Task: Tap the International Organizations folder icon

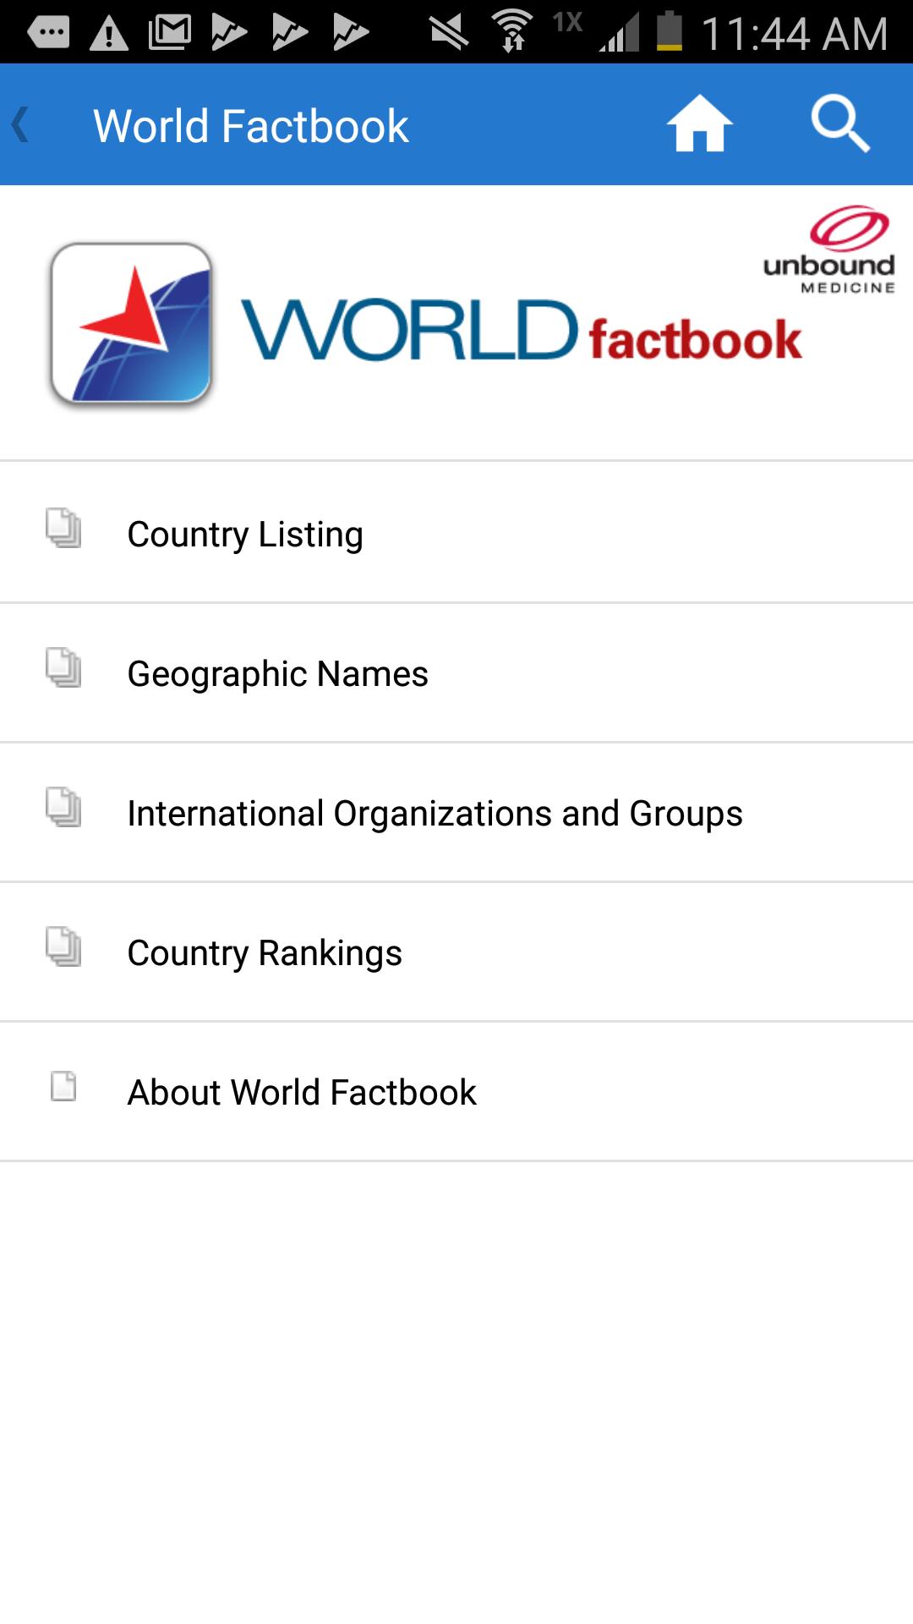Action: [63, 808]
